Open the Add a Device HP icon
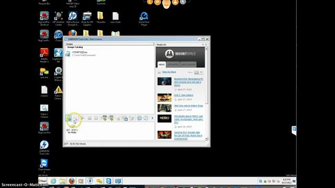335x188 pixels. (73, 19)
